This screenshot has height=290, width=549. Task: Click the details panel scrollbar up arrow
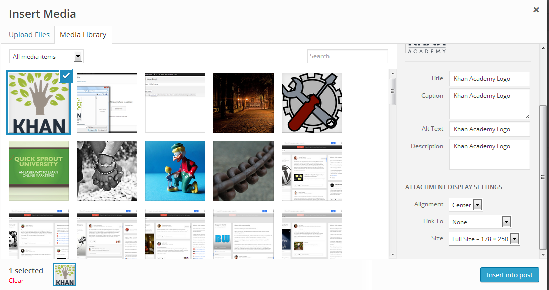543,48
